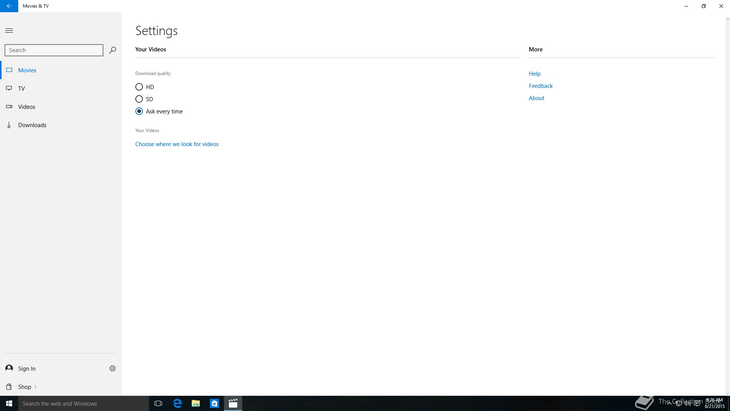Click the scrollbar up arrow
The height and width of the screenshot is (411, 730).
click(727, 18)
